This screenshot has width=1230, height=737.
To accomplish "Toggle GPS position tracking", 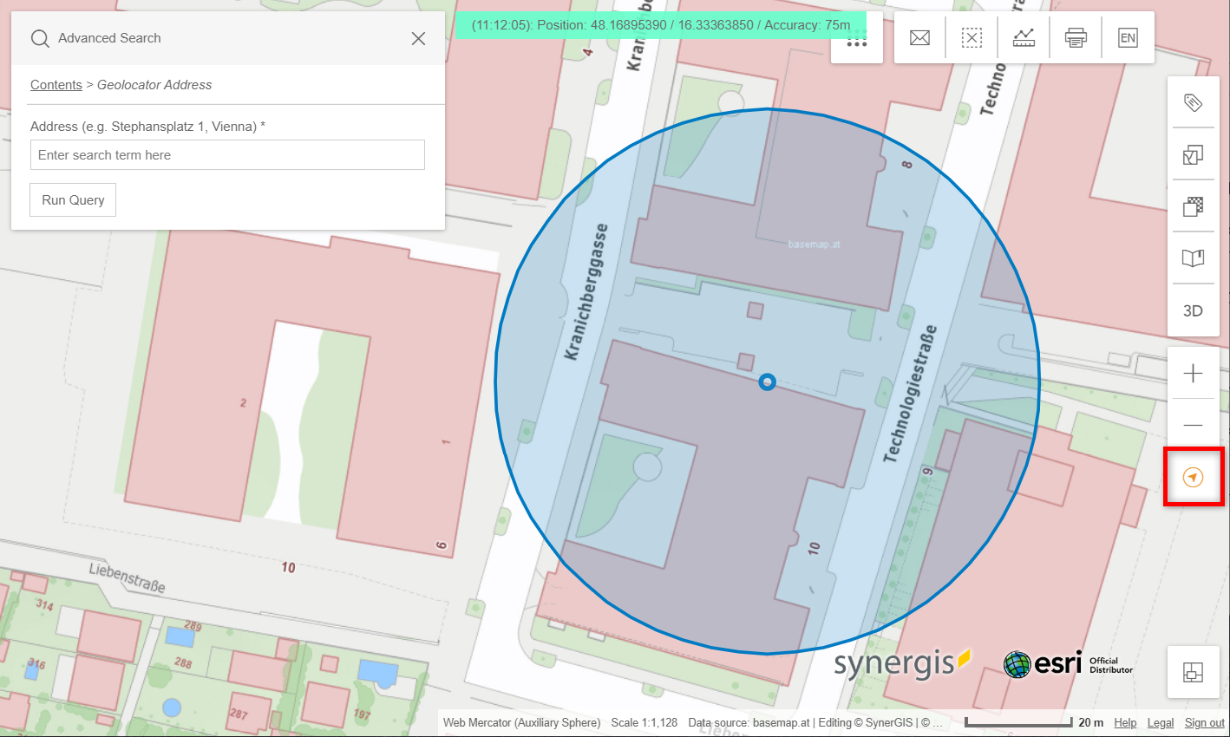I will point(1194,476).
